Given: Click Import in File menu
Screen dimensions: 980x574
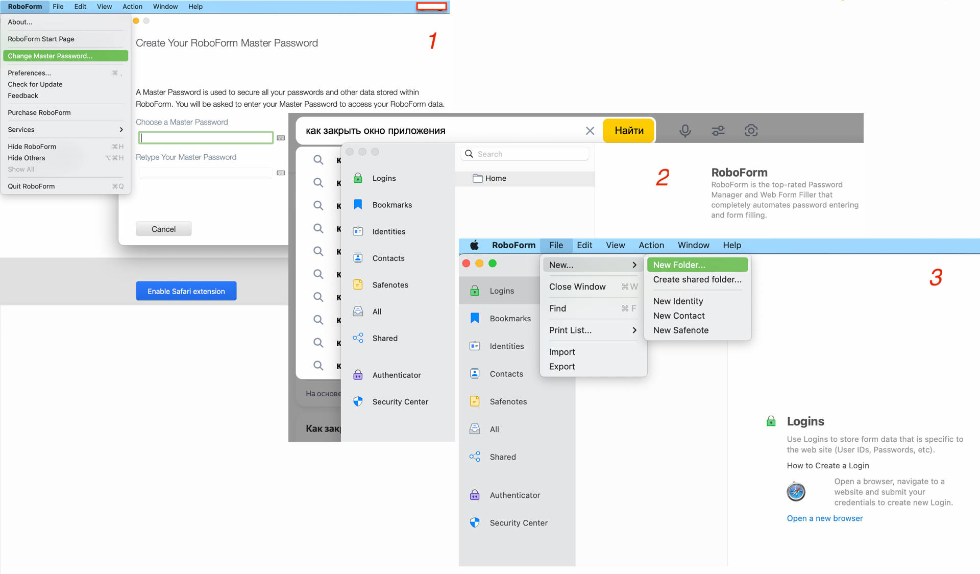Looking at the screenshot, I should click(592, 352).
